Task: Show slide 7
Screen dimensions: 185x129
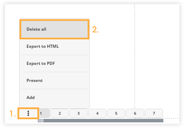Action: coord(154,113)
